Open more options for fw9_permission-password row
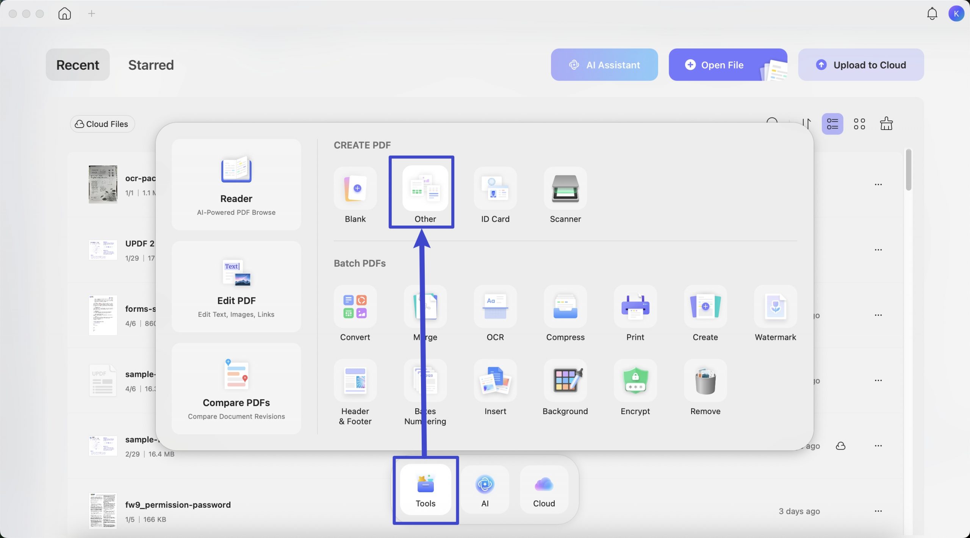 [x=878, y=511]
